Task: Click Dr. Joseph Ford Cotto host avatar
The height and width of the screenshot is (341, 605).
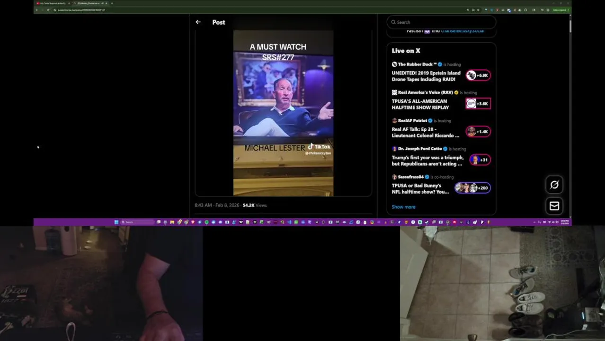Action: tap(394, 149)
